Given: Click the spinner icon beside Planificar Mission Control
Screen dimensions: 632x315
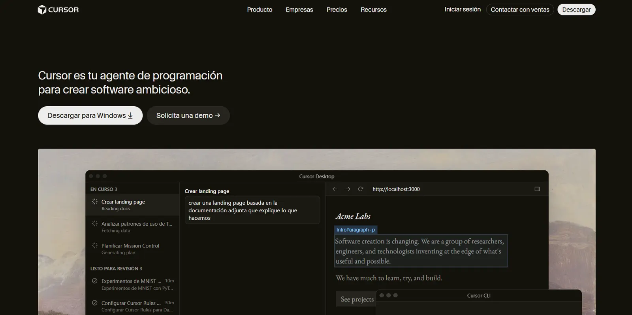Looking at the screenshot, I should [x=95, y=245].
